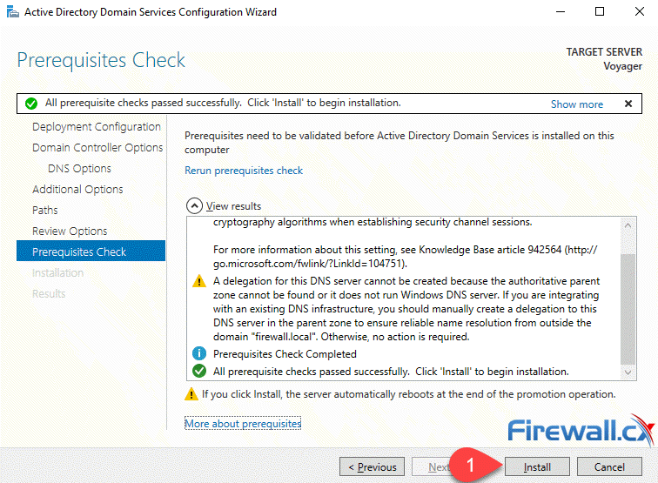Viewport: 658px width, 483px height.
Task: Open Review Options step
Action: [70, 231]
